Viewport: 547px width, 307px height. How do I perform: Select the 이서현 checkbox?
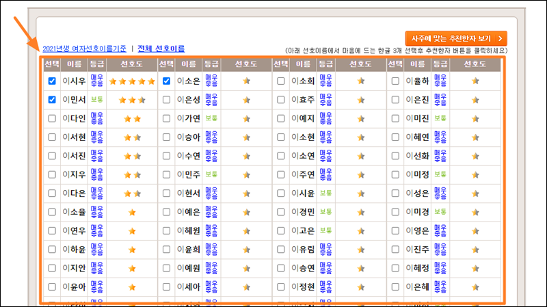(52, 137)
